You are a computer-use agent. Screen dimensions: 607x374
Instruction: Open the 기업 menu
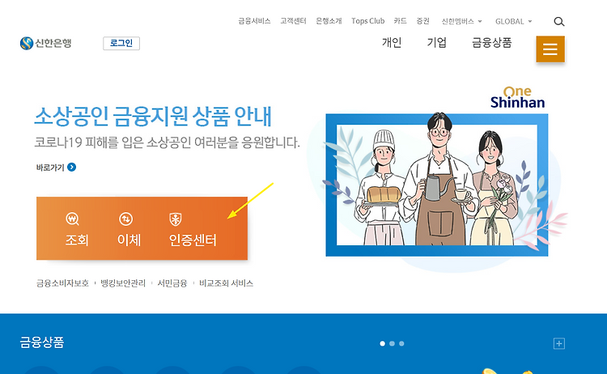[x=437, y=42]
